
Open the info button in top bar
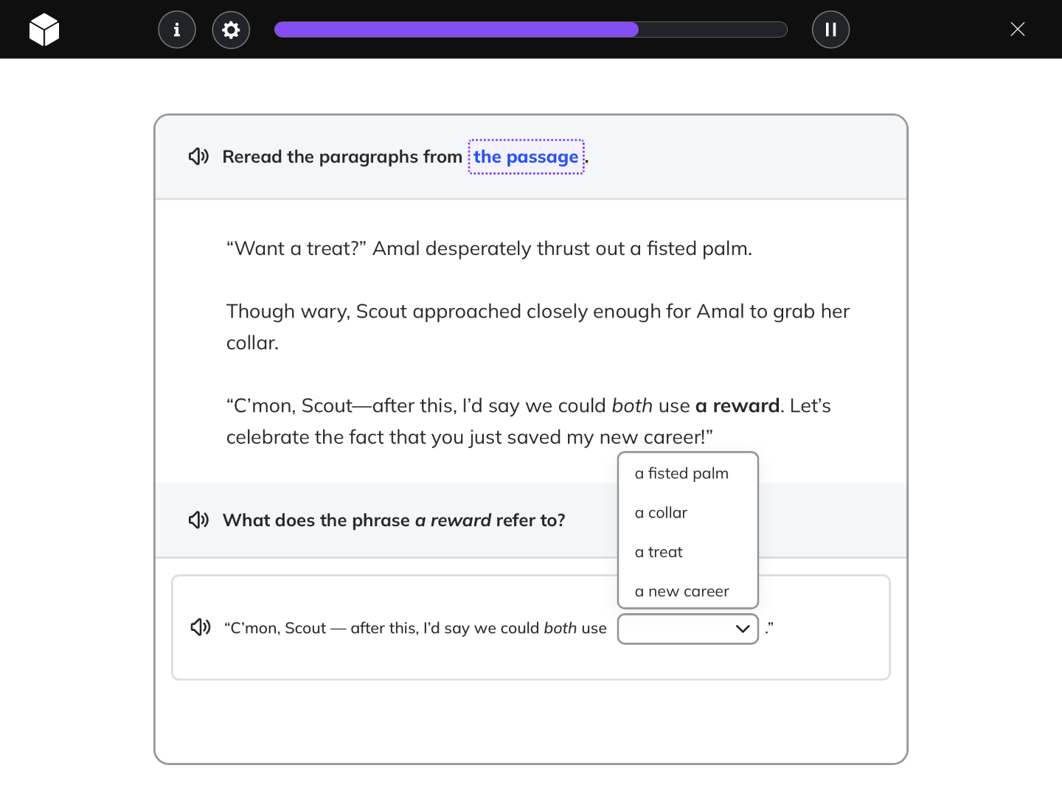pos(177,29)
